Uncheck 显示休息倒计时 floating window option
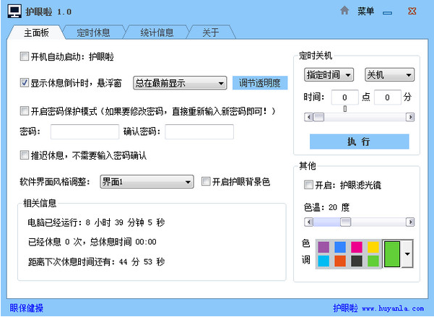 click(25, 83)
